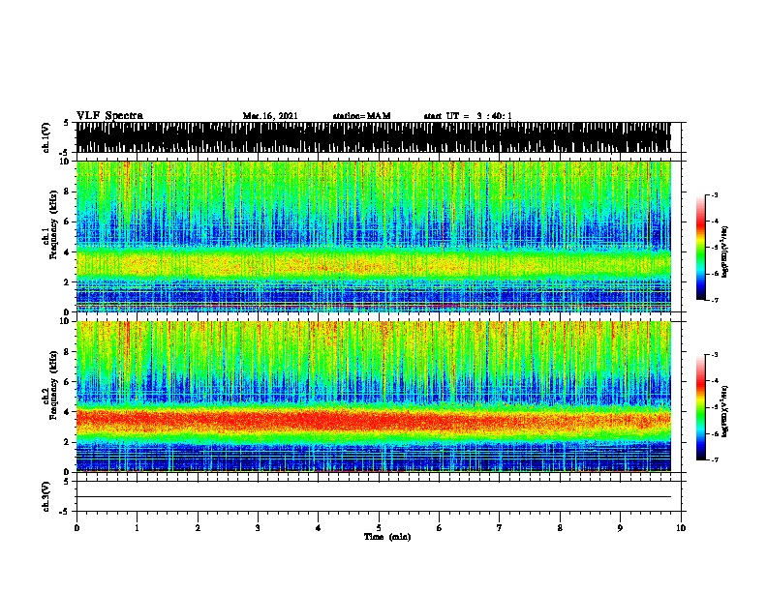The height and width of the screenshot is (592, 767).
Task: Click the ch.1 colorbar log(PSD) label
Action: pos(725,252)
